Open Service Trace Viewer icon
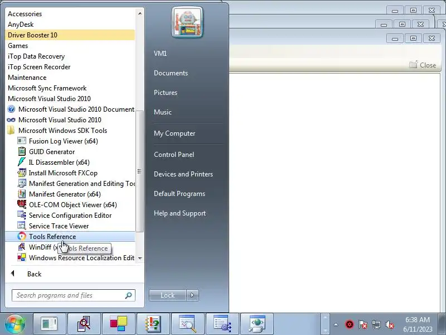The width and height of the screenshot is (446, 335). 22,226
